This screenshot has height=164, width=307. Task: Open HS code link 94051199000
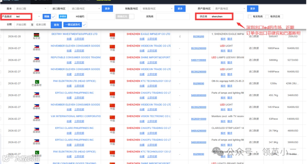click(x=198, y=60)
